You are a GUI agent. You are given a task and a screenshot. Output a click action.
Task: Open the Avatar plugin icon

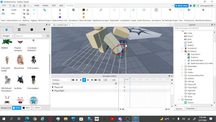134,10
